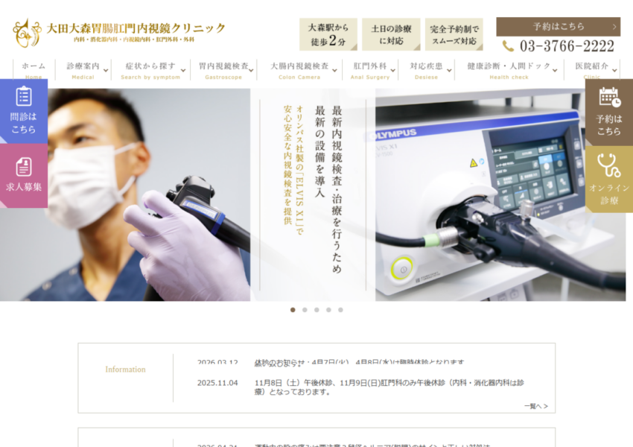Click the clinic name 大田大森胃腸肛門内視鏡クリニック
633x447 pixels.
pos(136,28)
